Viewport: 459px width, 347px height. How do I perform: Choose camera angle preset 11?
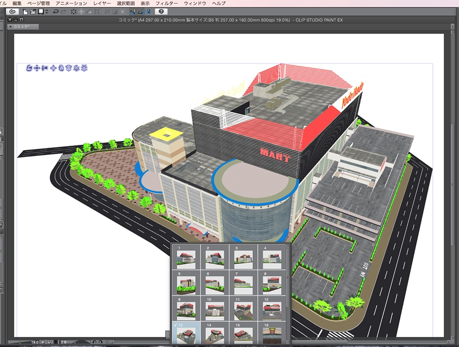point(244,308)
